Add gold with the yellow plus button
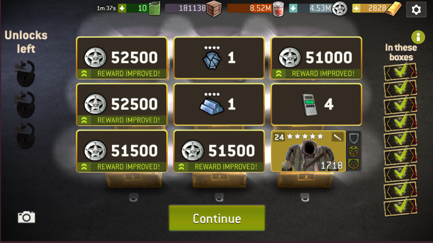Image resolution: width=433 pixels, height=243 pixels. coord(356,8)
